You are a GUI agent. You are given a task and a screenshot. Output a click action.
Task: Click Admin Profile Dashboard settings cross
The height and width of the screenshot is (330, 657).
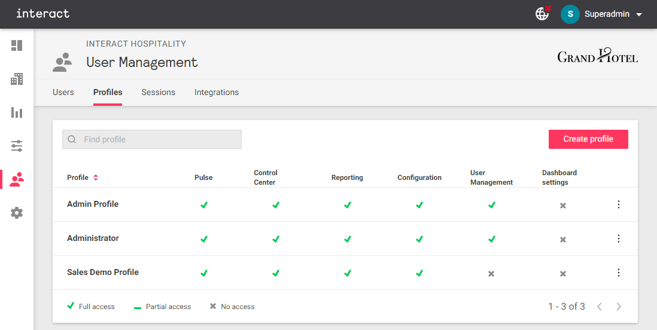click(x=563, y=206)
